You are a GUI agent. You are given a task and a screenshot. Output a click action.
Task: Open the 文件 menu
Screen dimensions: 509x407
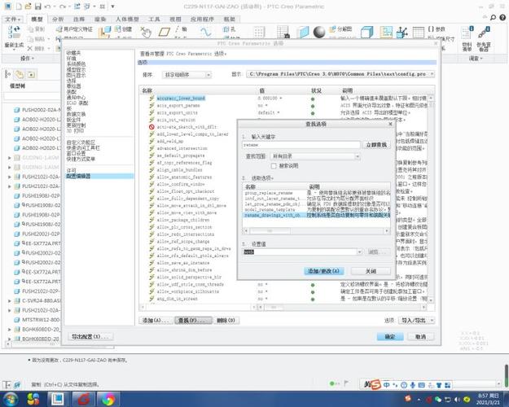[13, 20]
